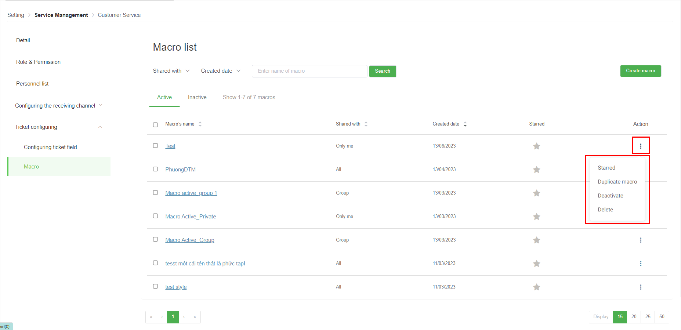Click the green Search button

coord(383,71)
